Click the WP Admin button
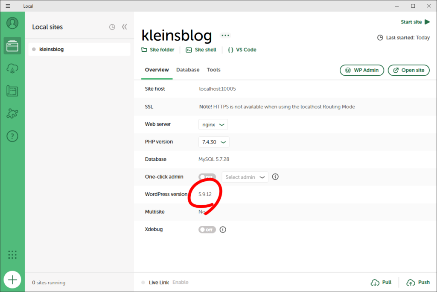 362,70
